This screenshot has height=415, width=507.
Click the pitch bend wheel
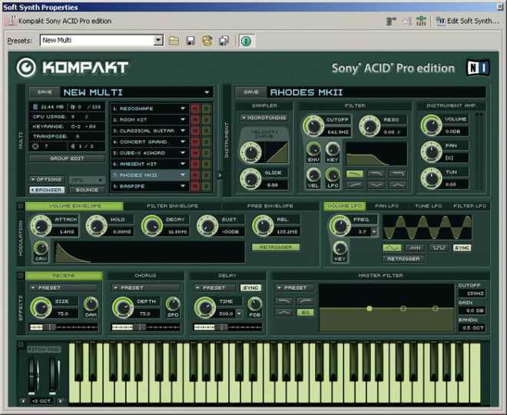tap(33, 375)
